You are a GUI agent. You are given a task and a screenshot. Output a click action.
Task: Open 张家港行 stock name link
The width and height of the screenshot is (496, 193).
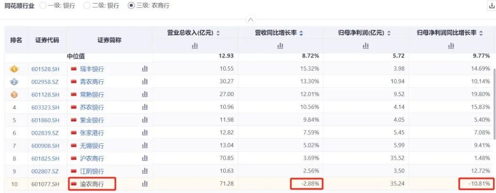point(92,133)
